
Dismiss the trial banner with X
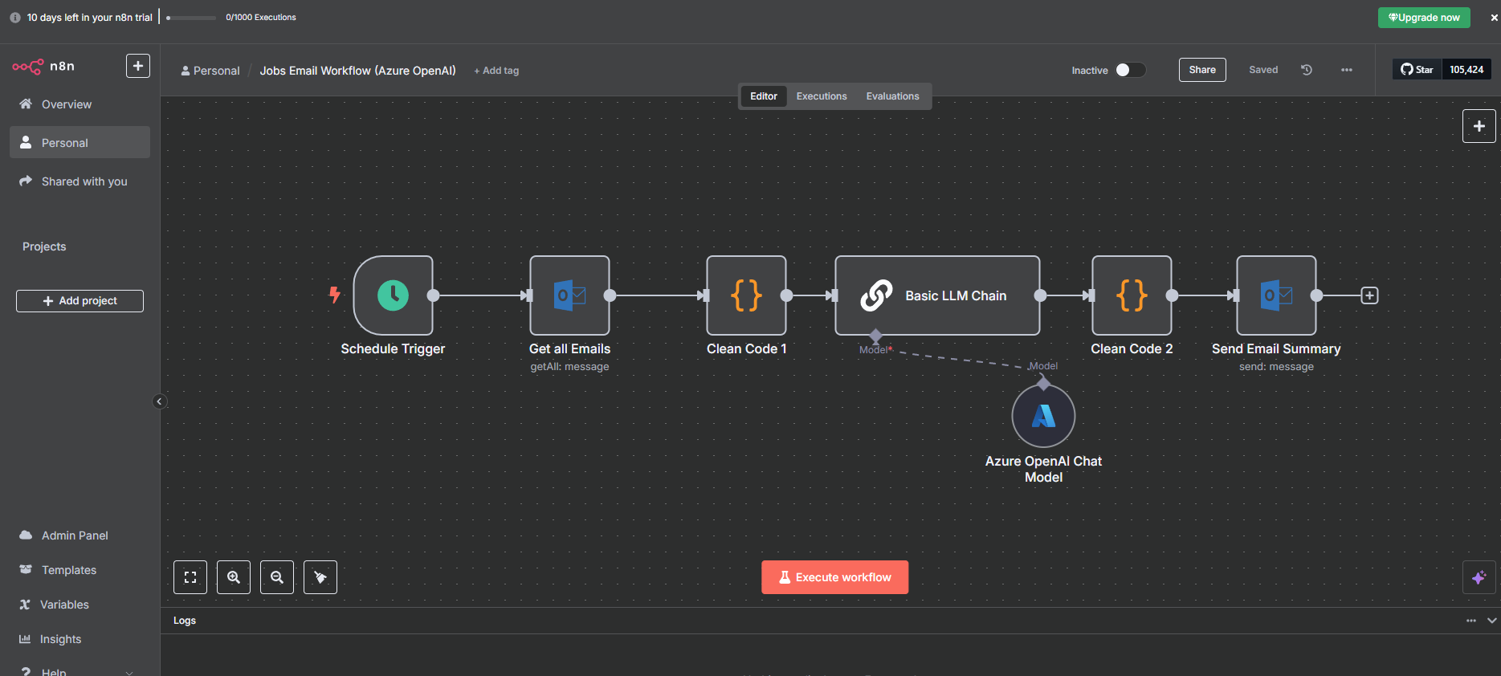point(1494,18)
